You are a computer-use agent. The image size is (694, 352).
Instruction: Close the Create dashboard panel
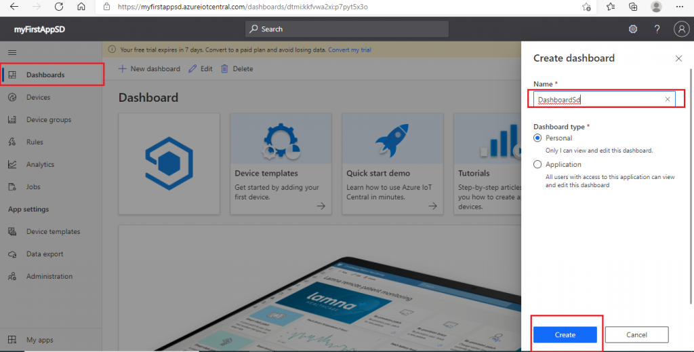click(678, 58)
